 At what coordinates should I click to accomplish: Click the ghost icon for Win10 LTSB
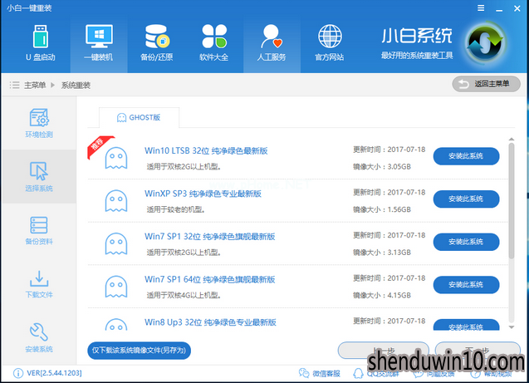point(116,158)
